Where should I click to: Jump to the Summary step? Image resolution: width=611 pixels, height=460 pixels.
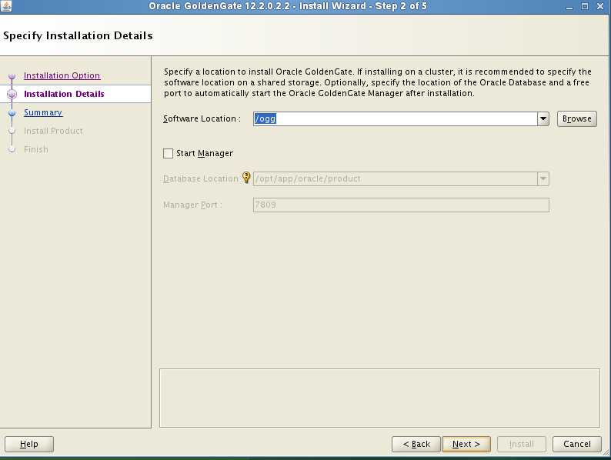(43, 112)
